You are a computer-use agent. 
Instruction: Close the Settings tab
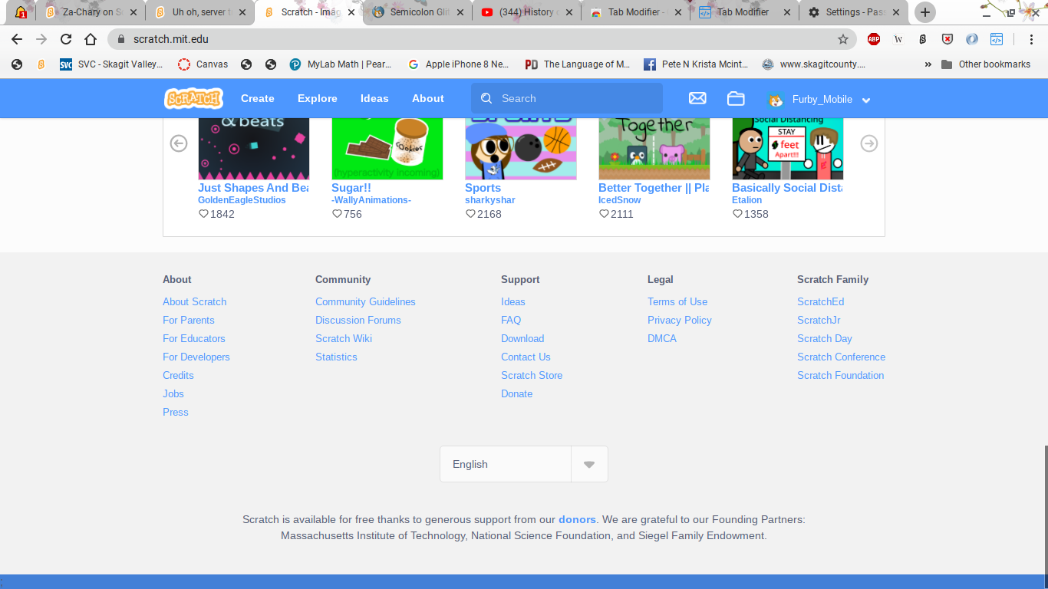point(895,12)
